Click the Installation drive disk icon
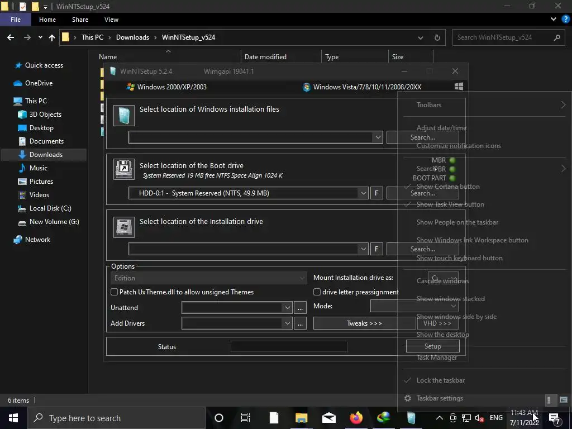This screenshot has width=572, height=429. [x=123, y=227]
